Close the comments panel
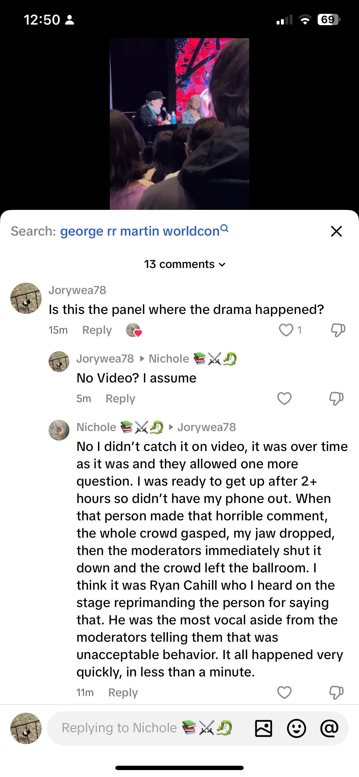 pos(336,231)
